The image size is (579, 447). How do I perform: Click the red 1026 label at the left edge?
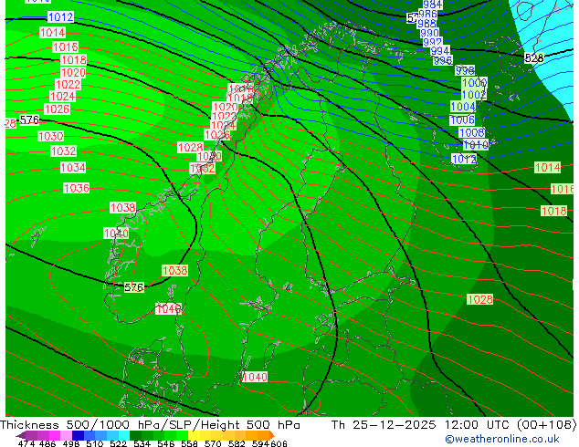[57, 109]
